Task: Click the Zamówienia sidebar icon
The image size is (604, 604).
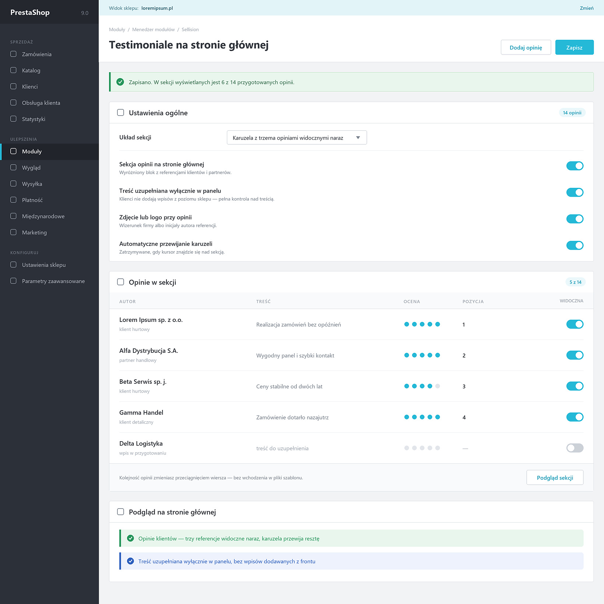Action: [x=13, y=54]
